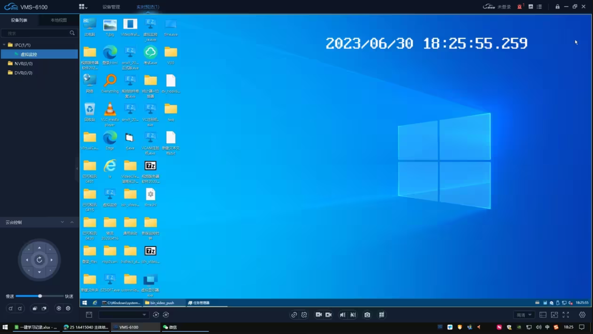The image size is (593, 334).
Task: Switch to 本地视图 tab
Action: tap(58, 20)
